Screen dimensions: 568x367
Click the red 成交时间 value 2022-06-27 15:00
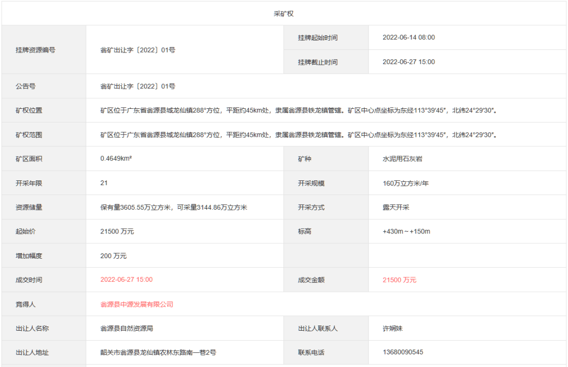(126, 280)
